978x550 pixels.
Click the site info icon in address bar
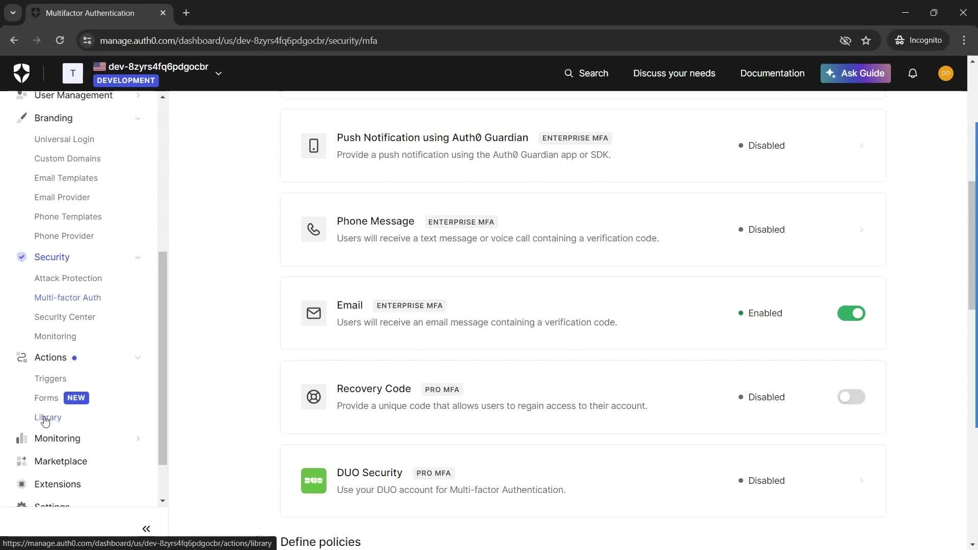(x=87, y=40)
